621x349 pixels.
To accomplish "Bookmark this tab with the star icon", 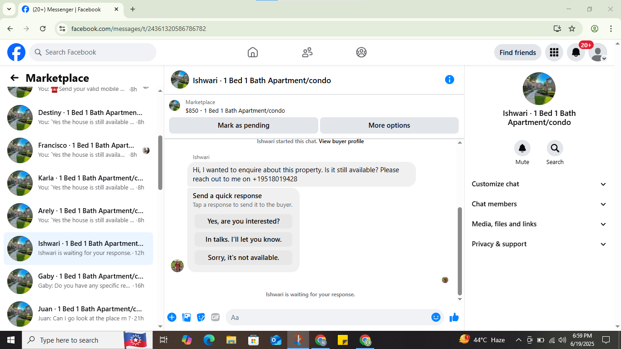I will click(x=572, y=29).
